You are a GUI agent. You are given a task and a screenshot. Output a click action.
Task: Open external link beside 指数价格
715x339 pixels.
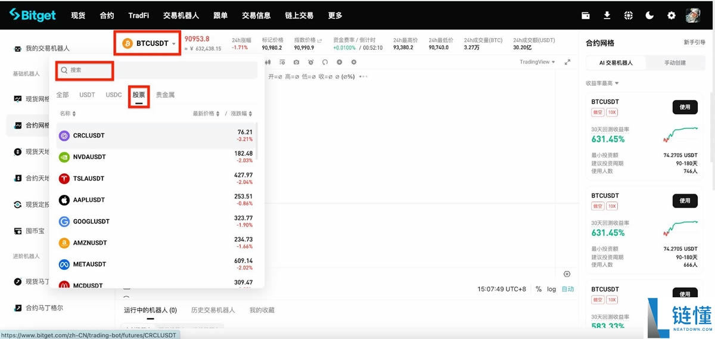(319, 41)
